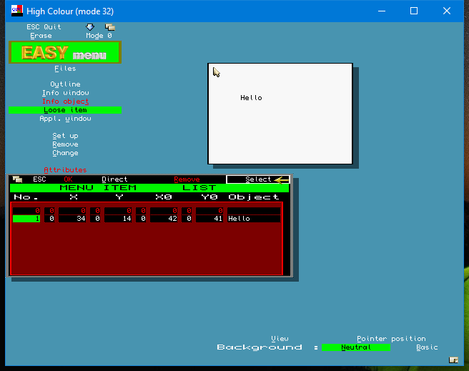Viewport: 469px width, 371px height.
Task: Close the High Colour window
Action: coord(447,11)
